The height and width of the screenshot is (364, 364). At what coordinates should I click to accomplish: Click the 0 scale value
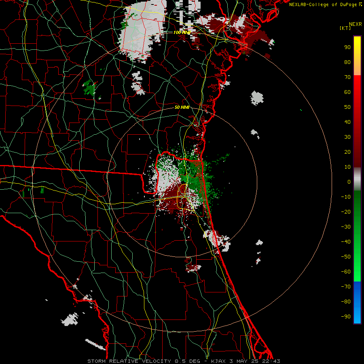point(349,182)
